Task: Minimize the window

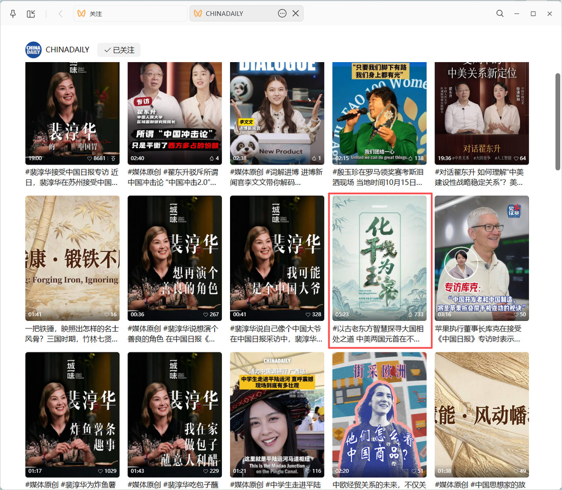Action: [x=517, y=14]
